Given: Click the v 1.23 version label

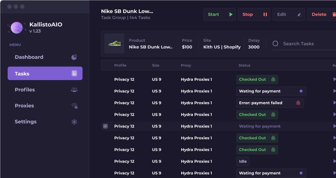Looking at the screenshot, I should tap(35, 31).
